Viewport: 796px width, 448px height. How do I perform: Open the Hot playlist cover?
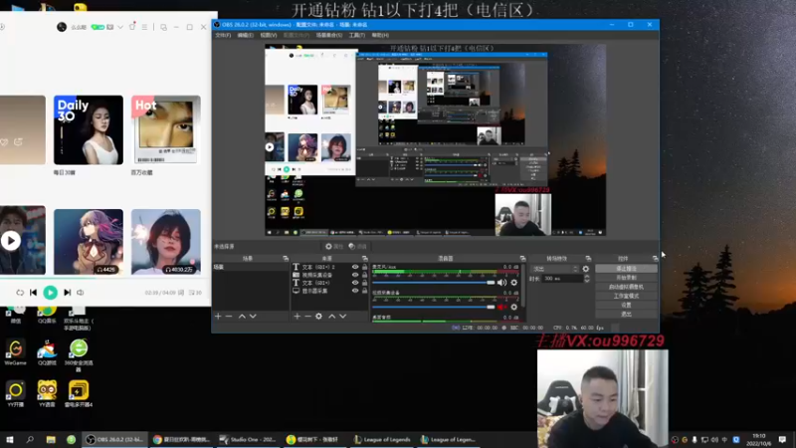(166, 129)
